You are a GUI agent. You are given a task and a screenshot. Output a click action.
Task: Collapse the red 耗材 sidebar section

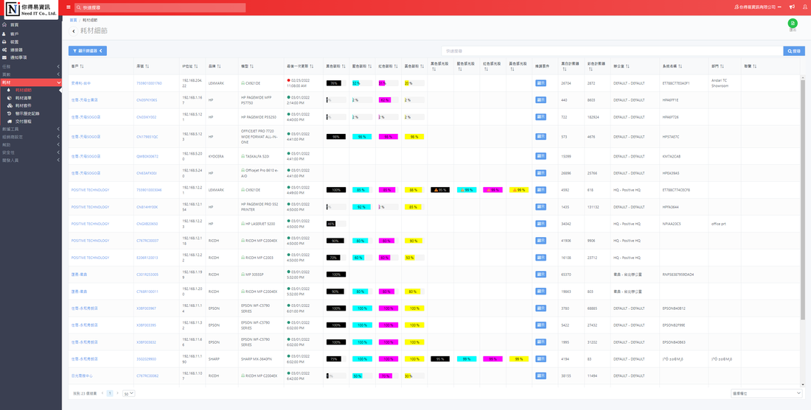coord(30,82)
